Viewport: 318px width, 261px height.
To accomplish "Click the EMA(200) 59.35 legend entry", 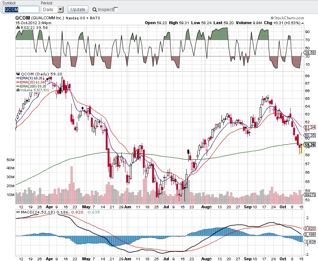I will (31, 86).
